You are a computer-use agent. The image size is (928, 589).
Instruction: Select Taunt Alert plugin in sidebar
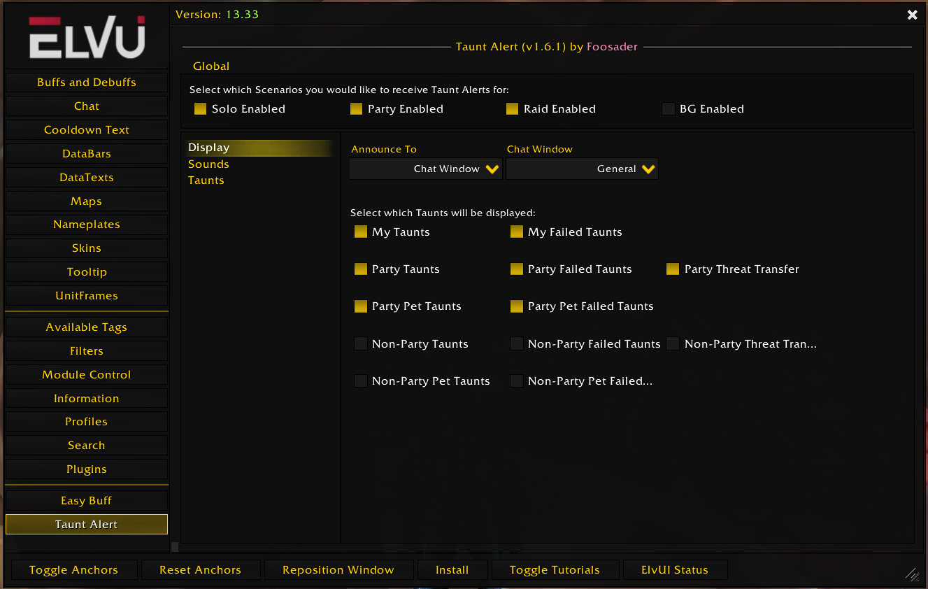pos(87,525)
